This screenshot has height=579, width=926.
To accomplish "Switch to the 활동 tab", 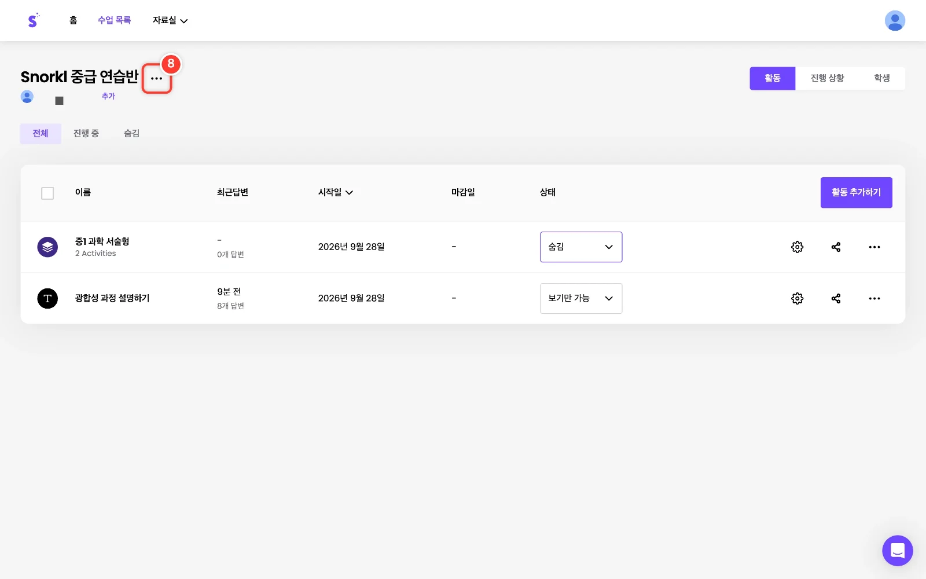I will [x=773, y=78].
